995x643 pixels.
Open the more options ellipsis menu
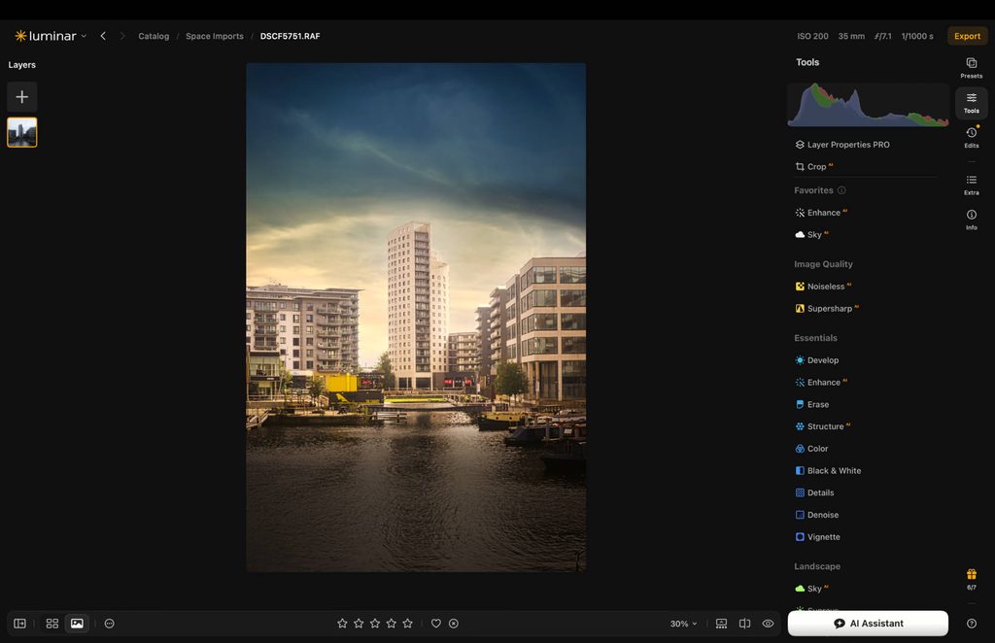coord(109,624)
